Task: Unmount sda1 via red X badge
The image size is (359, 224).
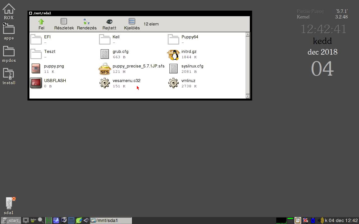Action: (x=14, y=199)
